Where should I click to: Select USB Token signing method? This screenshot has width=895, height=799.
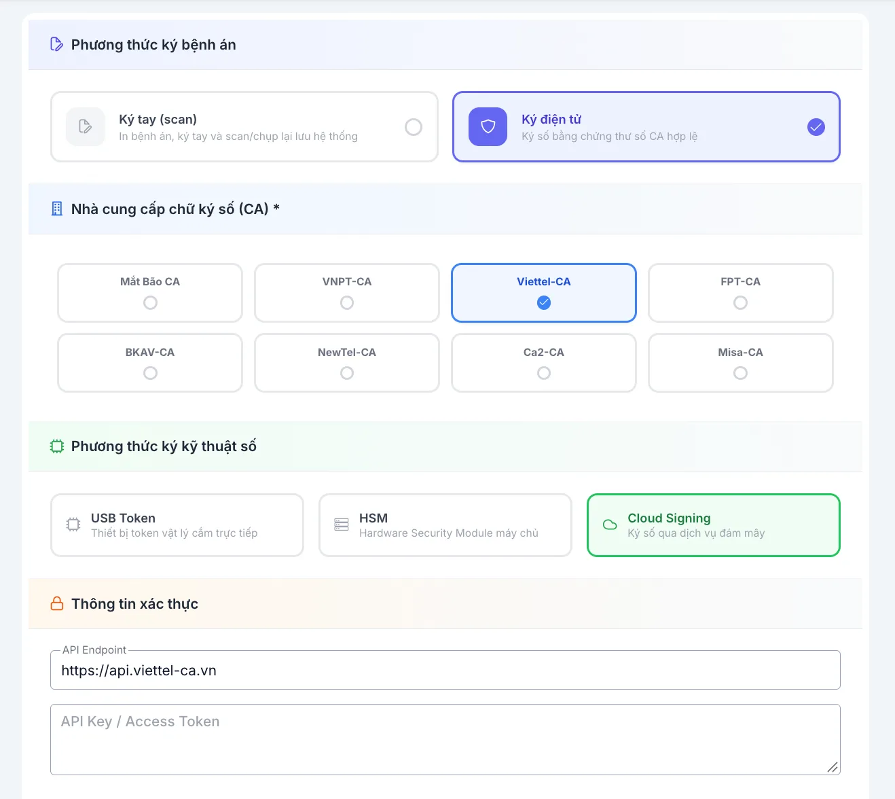tap(177, 525)
